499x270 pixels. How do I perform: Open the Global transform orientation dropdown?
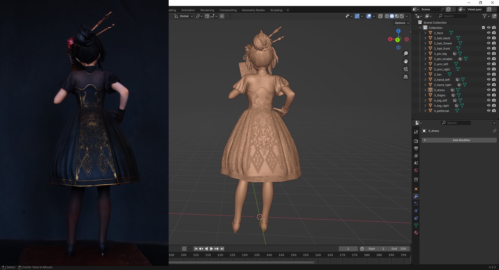184,16
